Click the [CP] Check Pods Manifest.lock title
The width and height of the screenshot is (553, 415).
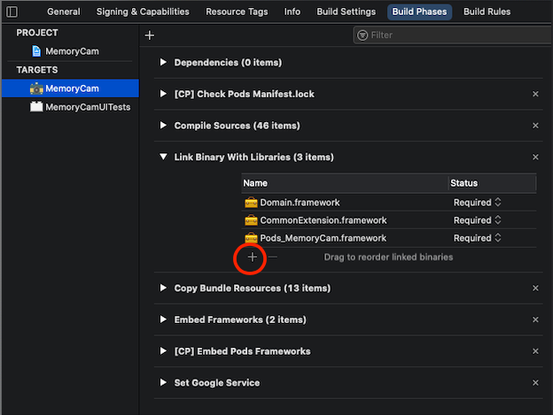click(x=244, y=94)
